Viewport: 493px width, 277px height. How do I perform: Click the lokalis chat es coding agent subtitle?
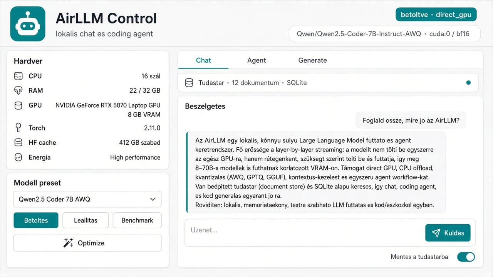pos(104,34)
